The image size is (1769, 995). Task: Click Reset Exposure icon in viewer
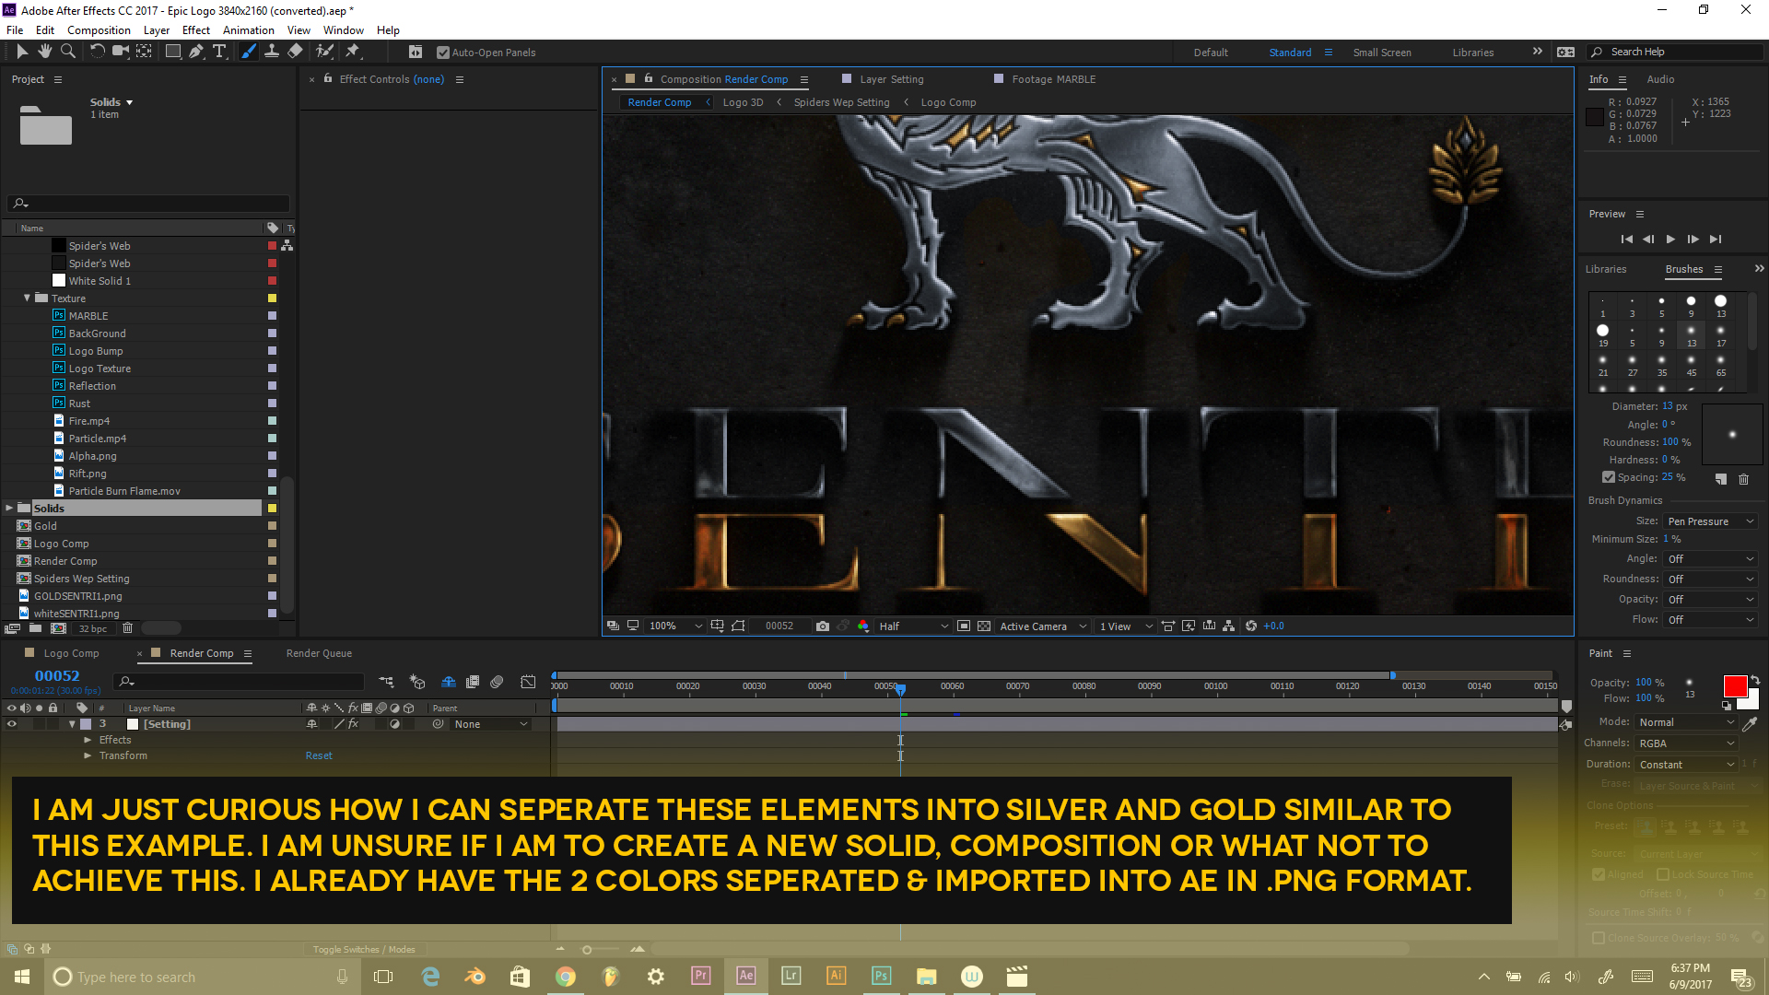coord(1251,626)
